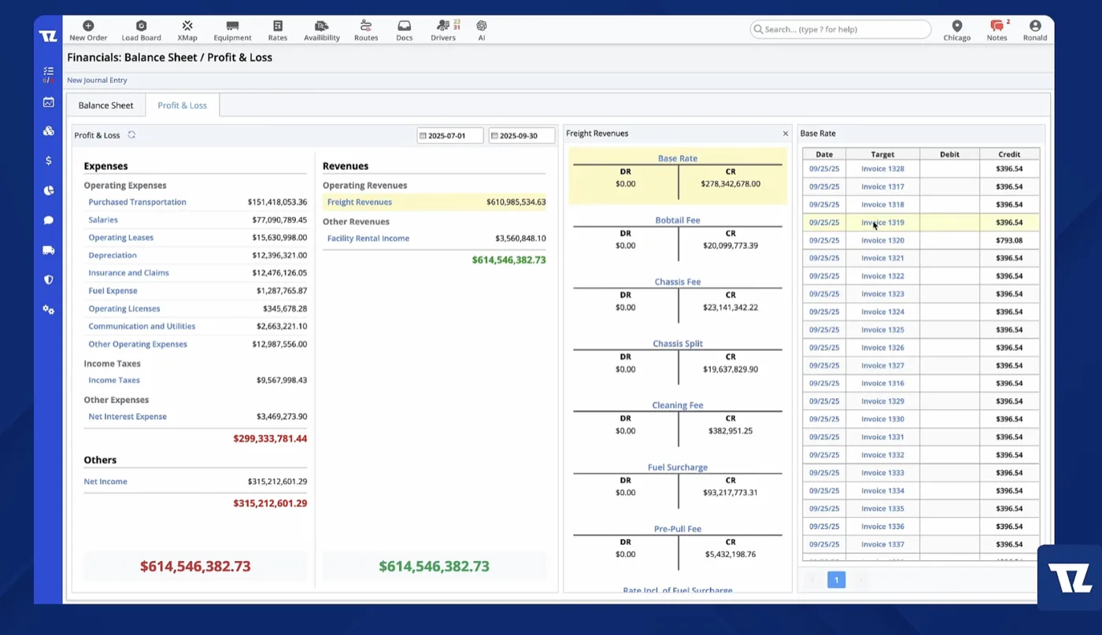Pick the start date 2025-07-01 field
Viewport: 1102px width, 635px height.
click(x=450, y=135)
